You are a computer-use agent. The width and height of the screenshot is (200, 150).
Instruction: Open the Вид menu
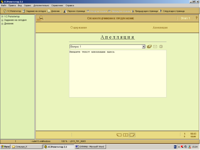click(x=20, y=5)
